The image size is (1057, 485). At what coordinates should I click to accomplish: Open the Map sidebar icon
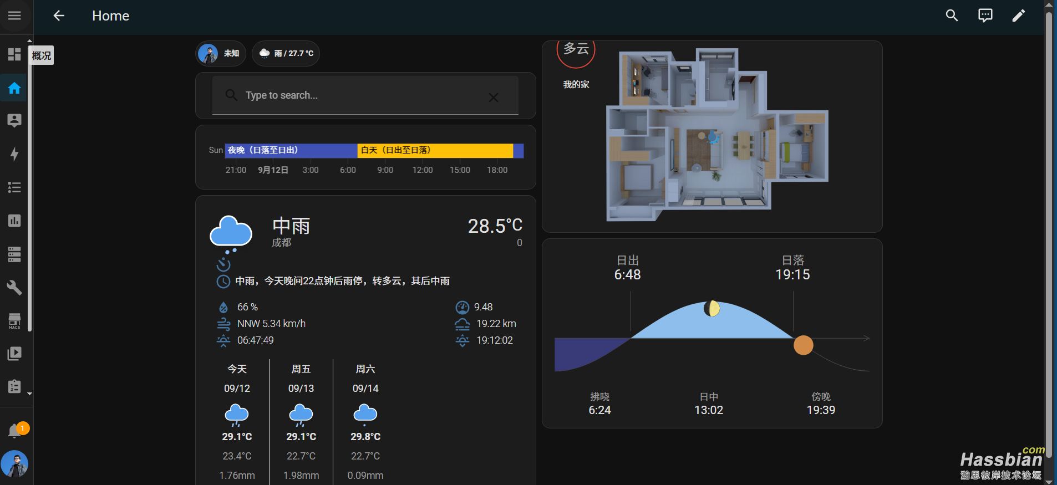pyautogui.click(x=14, y=121)
